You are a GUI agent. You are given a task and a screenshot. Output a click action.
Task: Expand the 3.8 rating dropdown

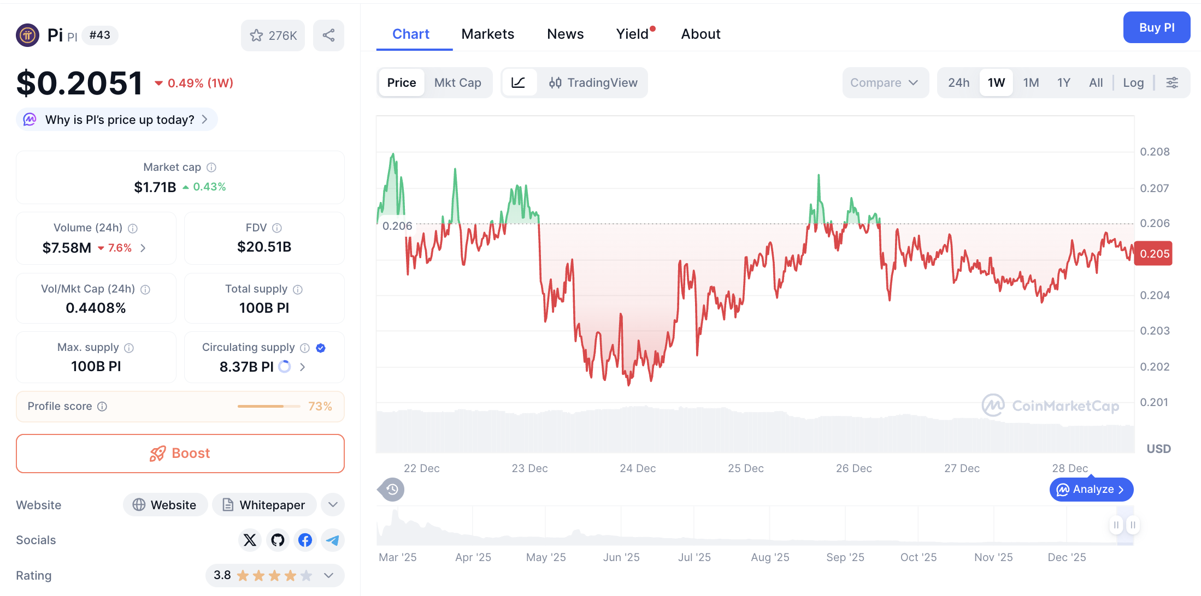click(x=328, y=575)
